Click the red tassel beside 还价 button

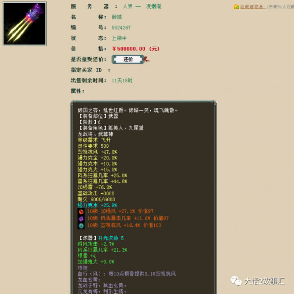[147, 59]
